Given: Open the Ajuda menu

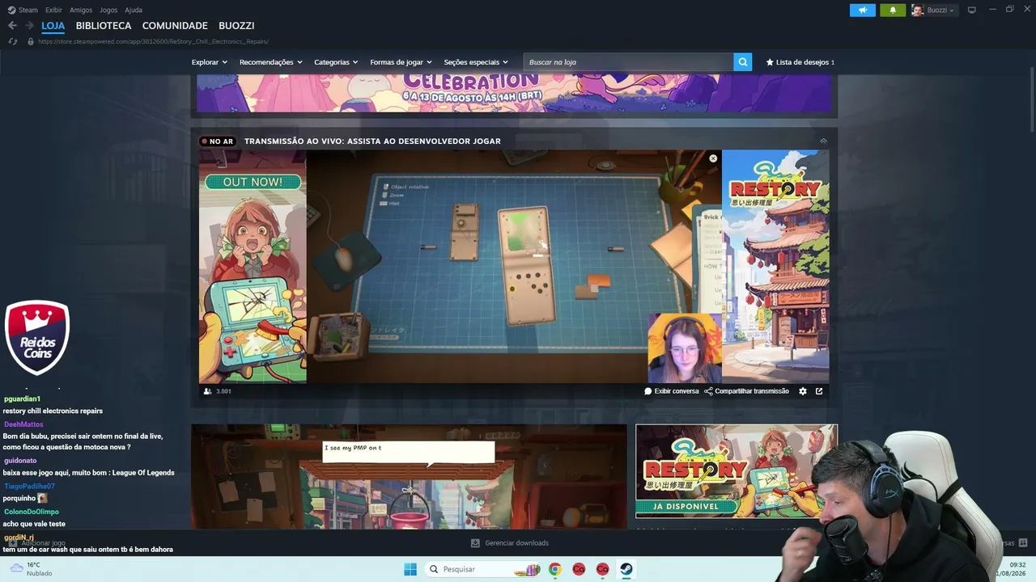Looking at the screenshot, I should [134, 10].
